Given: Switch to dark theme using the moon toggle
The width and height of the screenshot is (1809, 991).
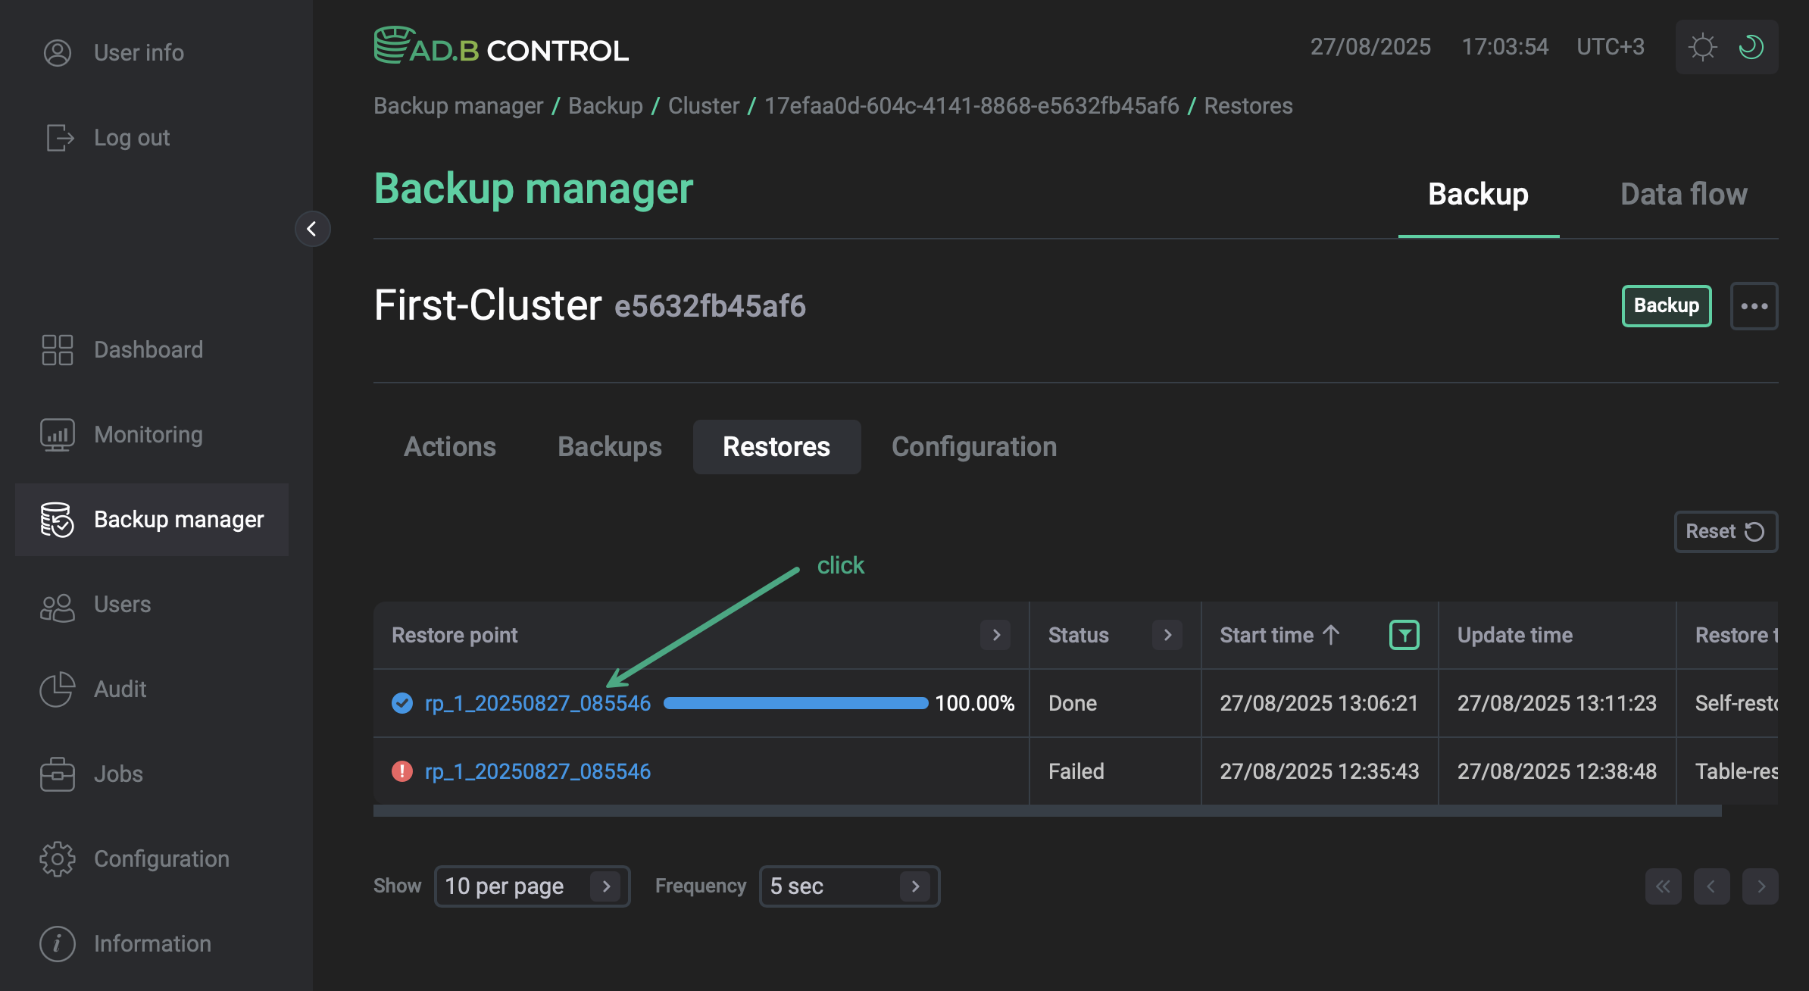Looking at the screenshot, I should [x=1751, y=47].
